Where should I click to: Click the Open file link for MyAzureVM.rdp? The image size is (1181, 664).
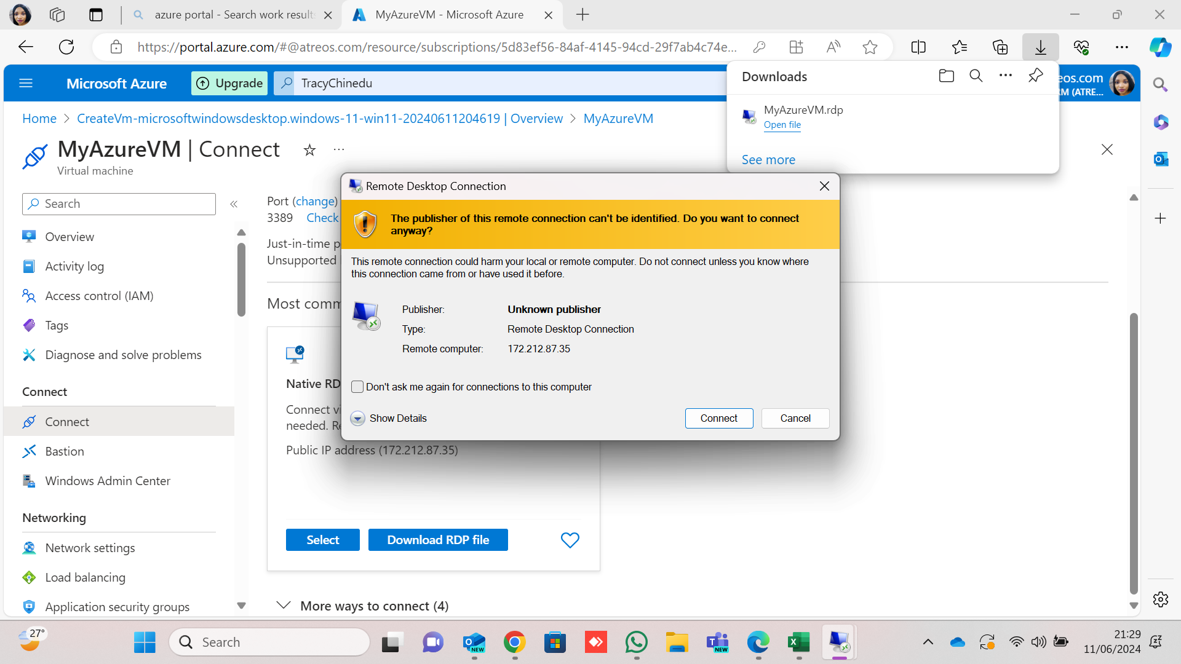point(782,125)
